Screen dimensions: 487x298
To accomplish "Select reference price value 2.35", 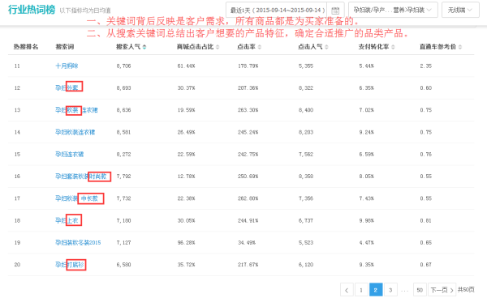I will pos(426,66).
